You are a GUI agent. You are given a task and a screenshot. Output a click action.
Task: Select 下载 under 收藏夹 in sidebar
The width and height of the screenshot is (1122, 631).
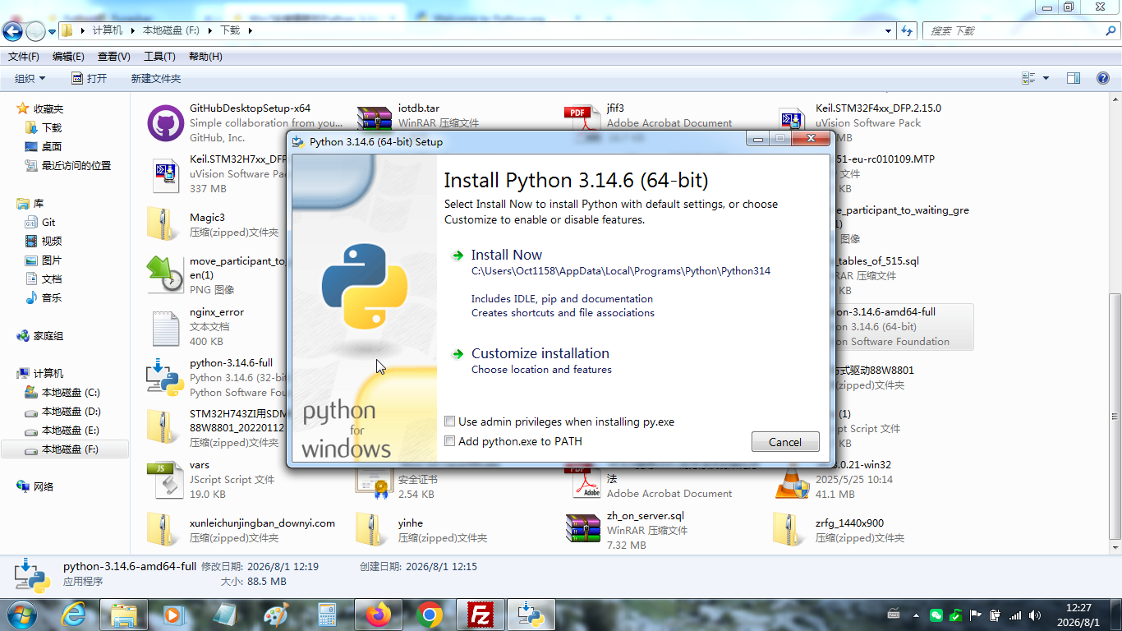click(x=44, y=128)
